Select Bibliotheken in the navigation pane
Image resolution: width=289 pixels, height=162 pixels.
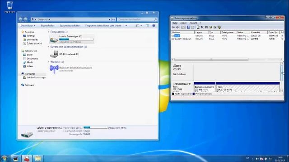29,51
